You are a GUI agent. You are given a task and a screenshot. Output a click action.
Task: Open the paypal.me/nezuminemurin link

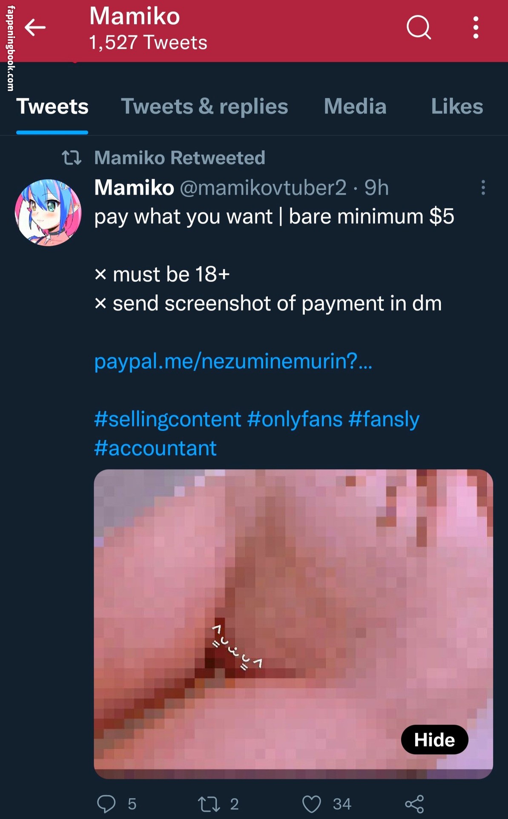coord(233,361)
